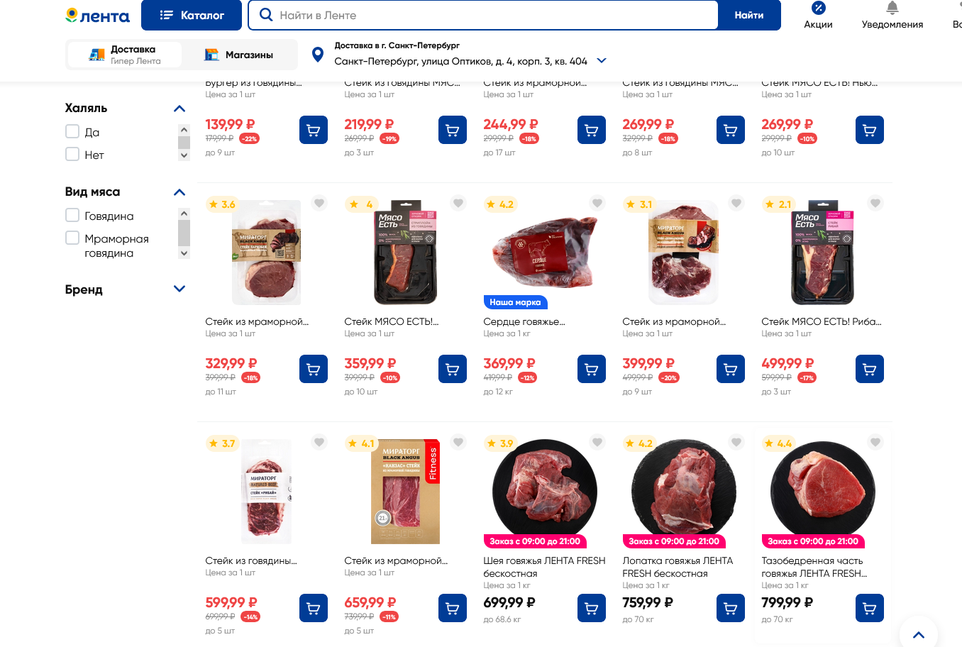Image resolution: width=962 pixels, height=647 pixels.
Task: Switch to Магазины tab
Action: click(x=239, y=55)
